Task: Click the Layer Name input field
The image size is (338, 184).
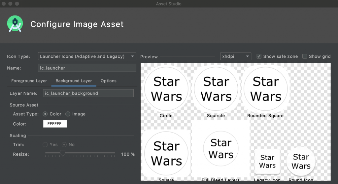Action: (x=88, y=93)
